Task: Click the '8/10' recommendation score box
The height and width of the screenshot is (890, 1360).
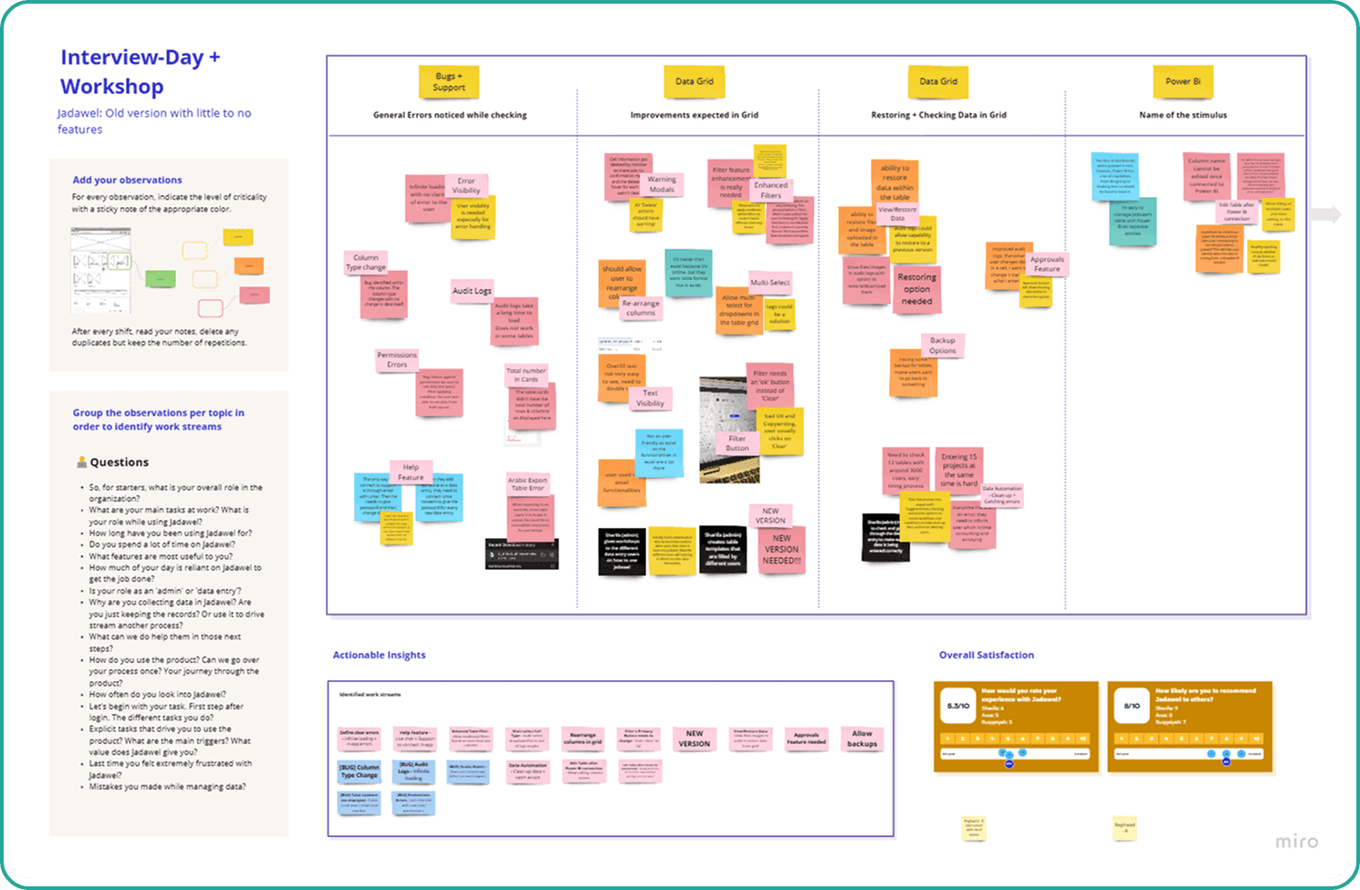Action: pos(1132,706)
